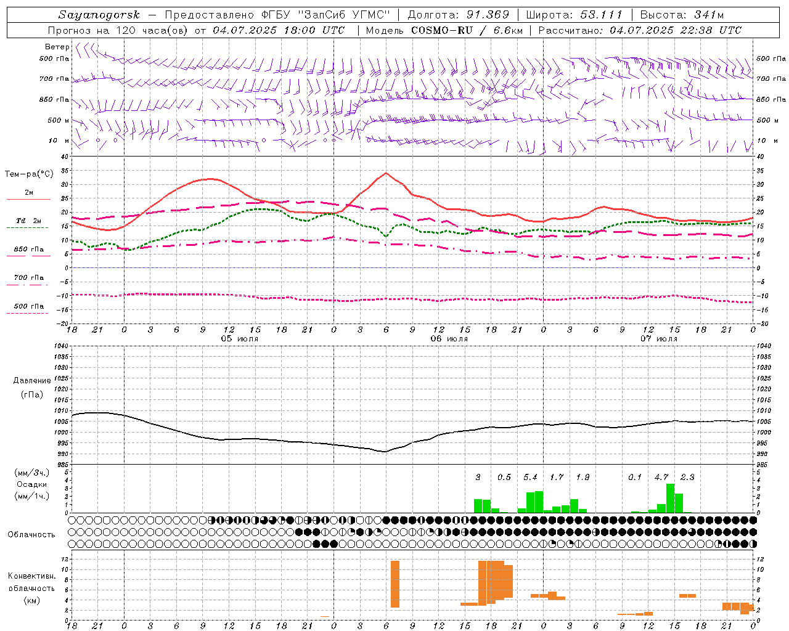This screenshot has height=631, width=789.
Task: Click the precipitation total "4.7"
Action: pos(661,477)
